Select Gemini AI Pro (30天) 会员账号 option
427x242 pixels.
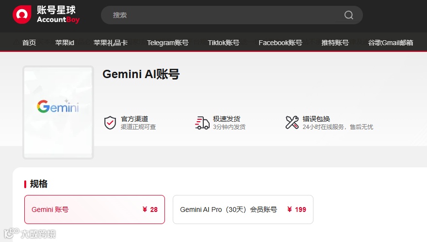coord(243,210)
